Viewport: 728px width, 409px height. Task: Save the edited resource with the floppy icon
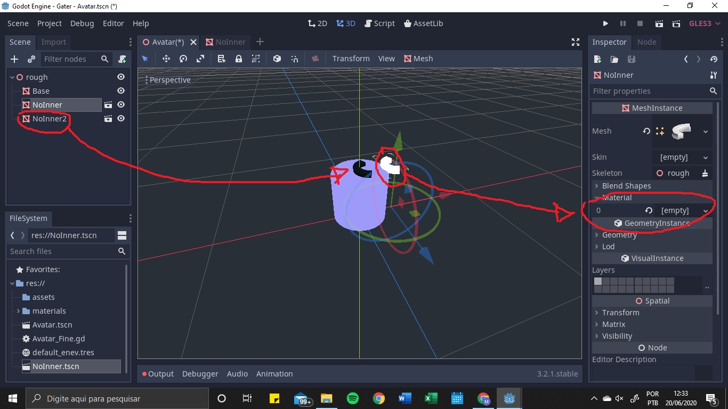coord(632,60)
